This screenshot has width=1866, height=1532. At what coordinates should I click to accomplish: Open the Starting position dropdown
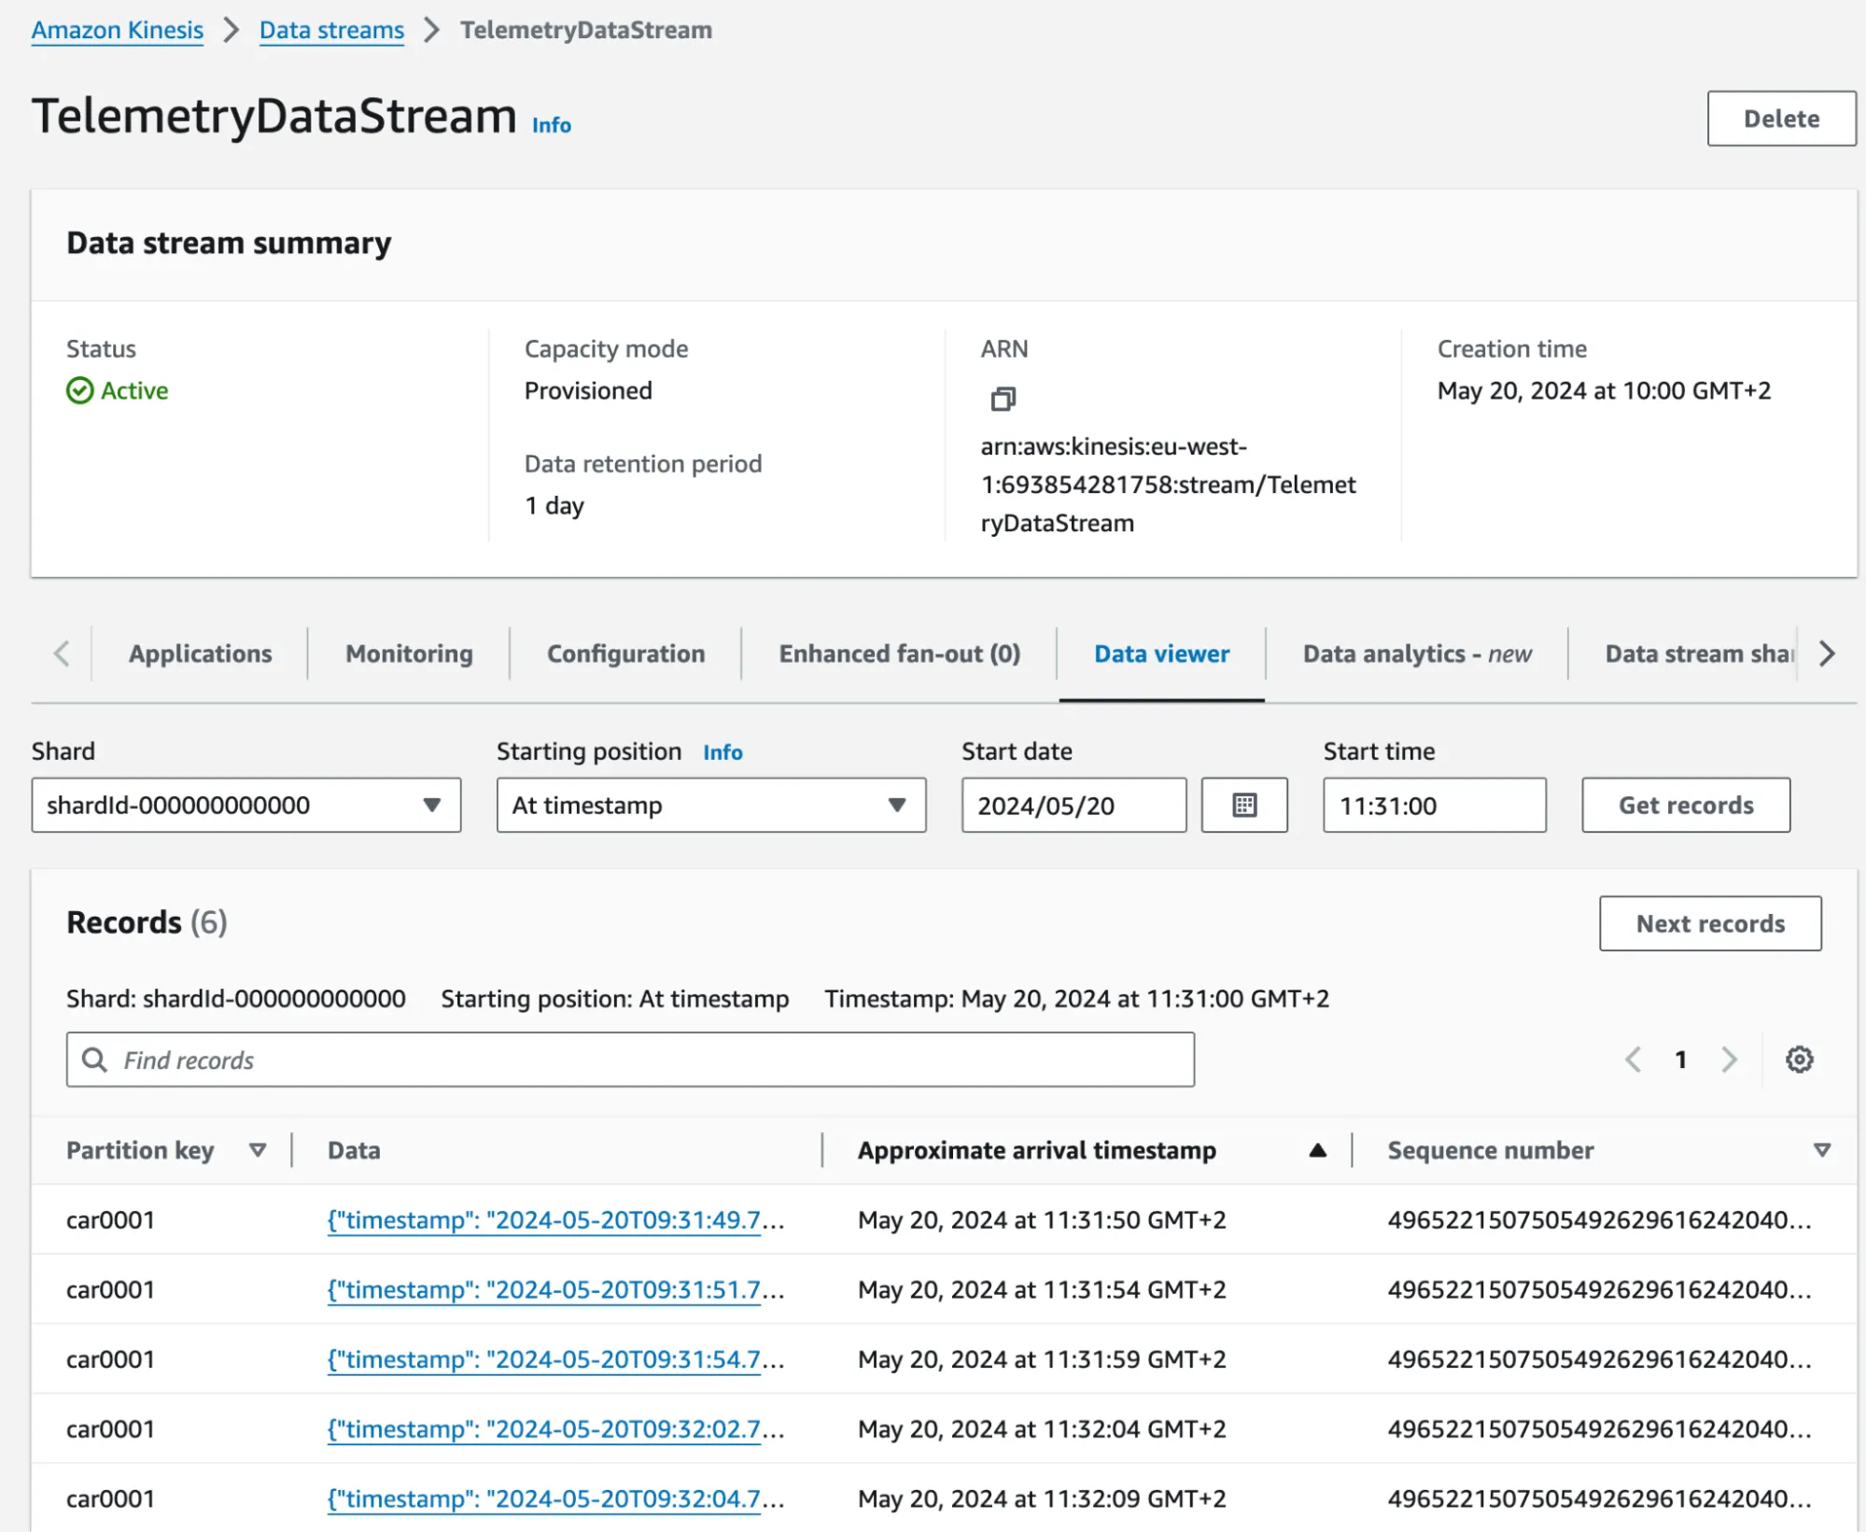coord(711,805)
